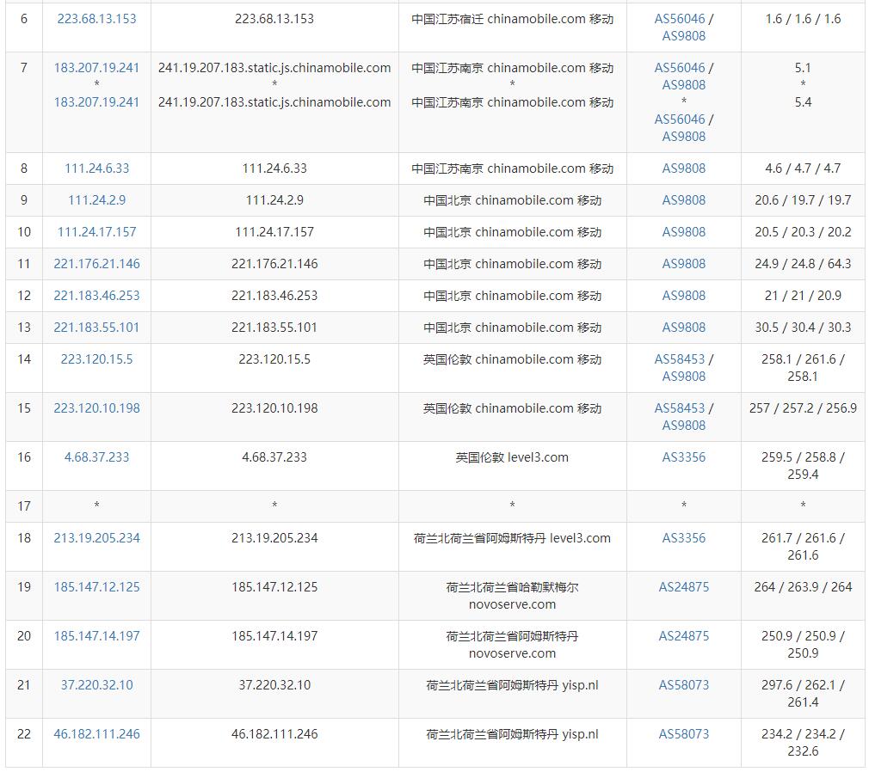Image resolution: width=869 pixels, height=772 pixels.
Task: Select hostname text 223.68.13.153 in hop 6
Action: pyautogui.click(x=274, y=19)
